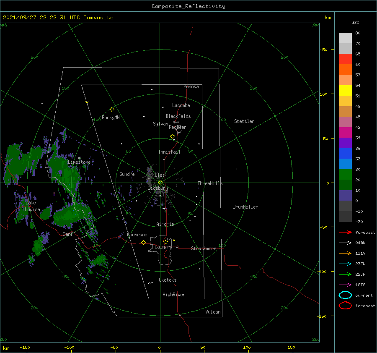Click the white 04DK arrow icon
This screenshot has height=353, width=377.
click(x=345, y=243)
